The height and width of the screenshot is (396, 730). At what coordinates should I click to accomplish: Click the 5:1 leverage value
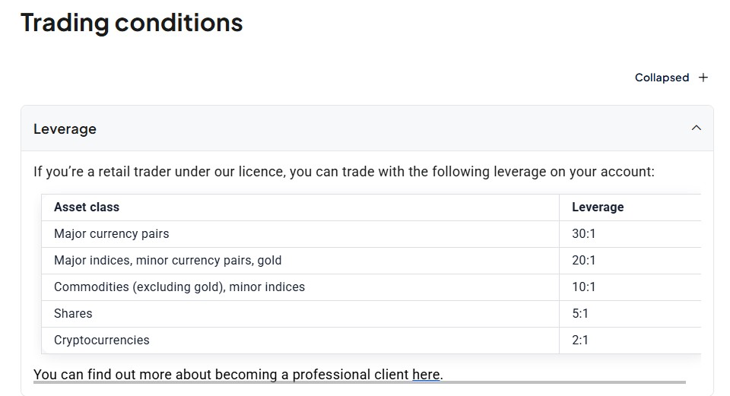click(580, 313)
